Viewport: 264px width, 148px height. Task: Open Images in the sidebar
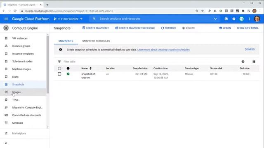coord(16,92)
